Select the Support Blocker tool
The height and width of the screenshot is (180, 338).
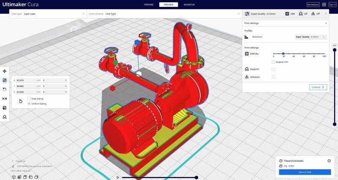tap(5, 117)
